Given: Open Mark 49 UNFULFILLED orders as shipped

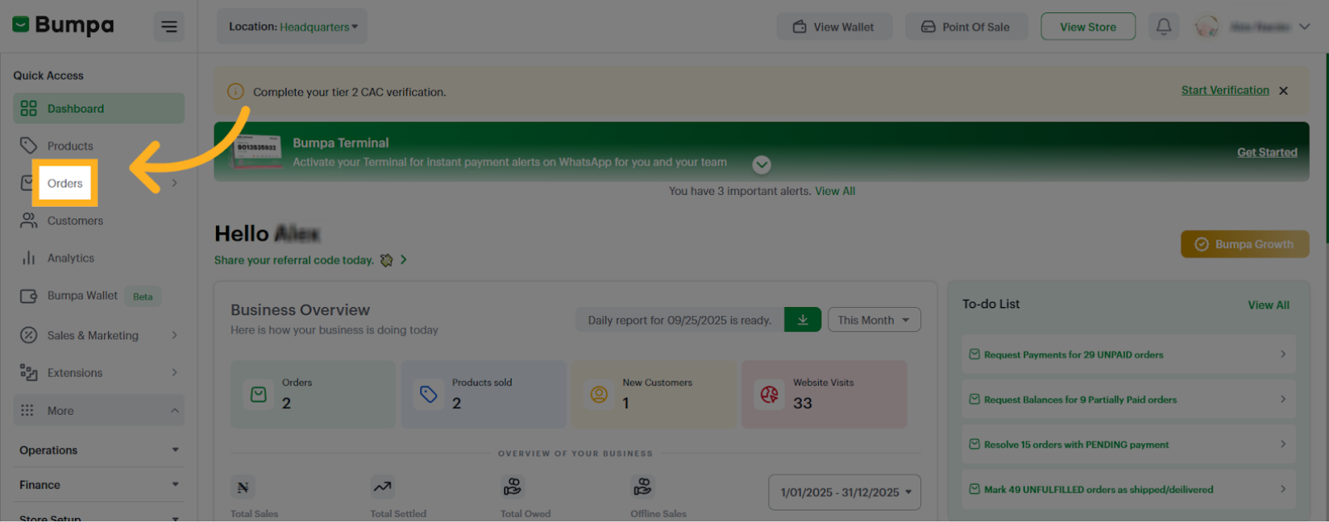Looking at the screenshot, I should (1128, 489).
